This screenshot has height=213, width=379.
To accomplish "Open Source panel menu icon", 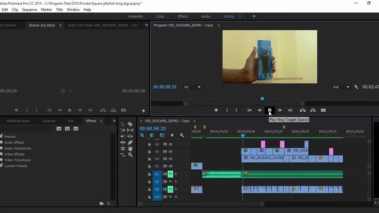I will [60, 25].
